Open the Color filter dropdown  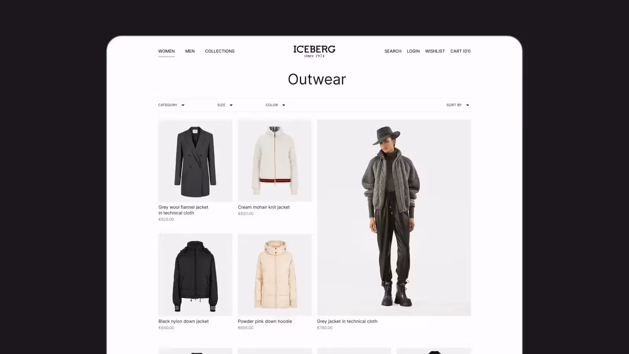[275, 105]
